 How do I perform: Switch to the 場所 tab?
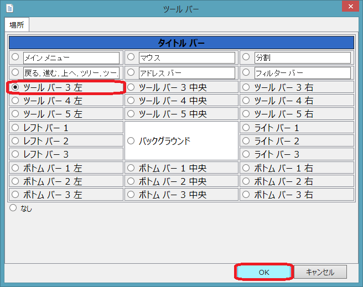tap(17, 25)
